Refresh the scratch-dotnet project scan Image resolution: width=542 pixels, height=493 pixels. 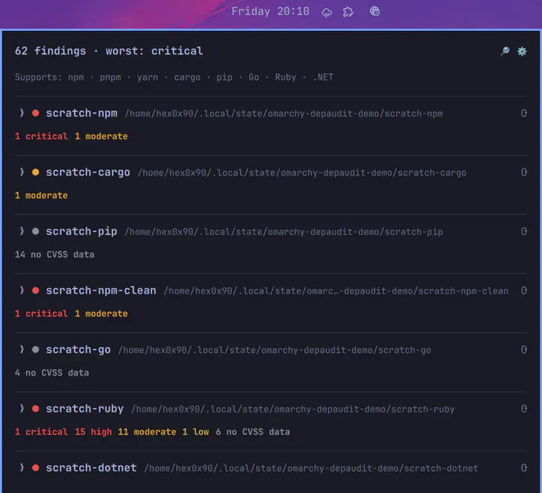pyautogui.click(x=524, y=467)
